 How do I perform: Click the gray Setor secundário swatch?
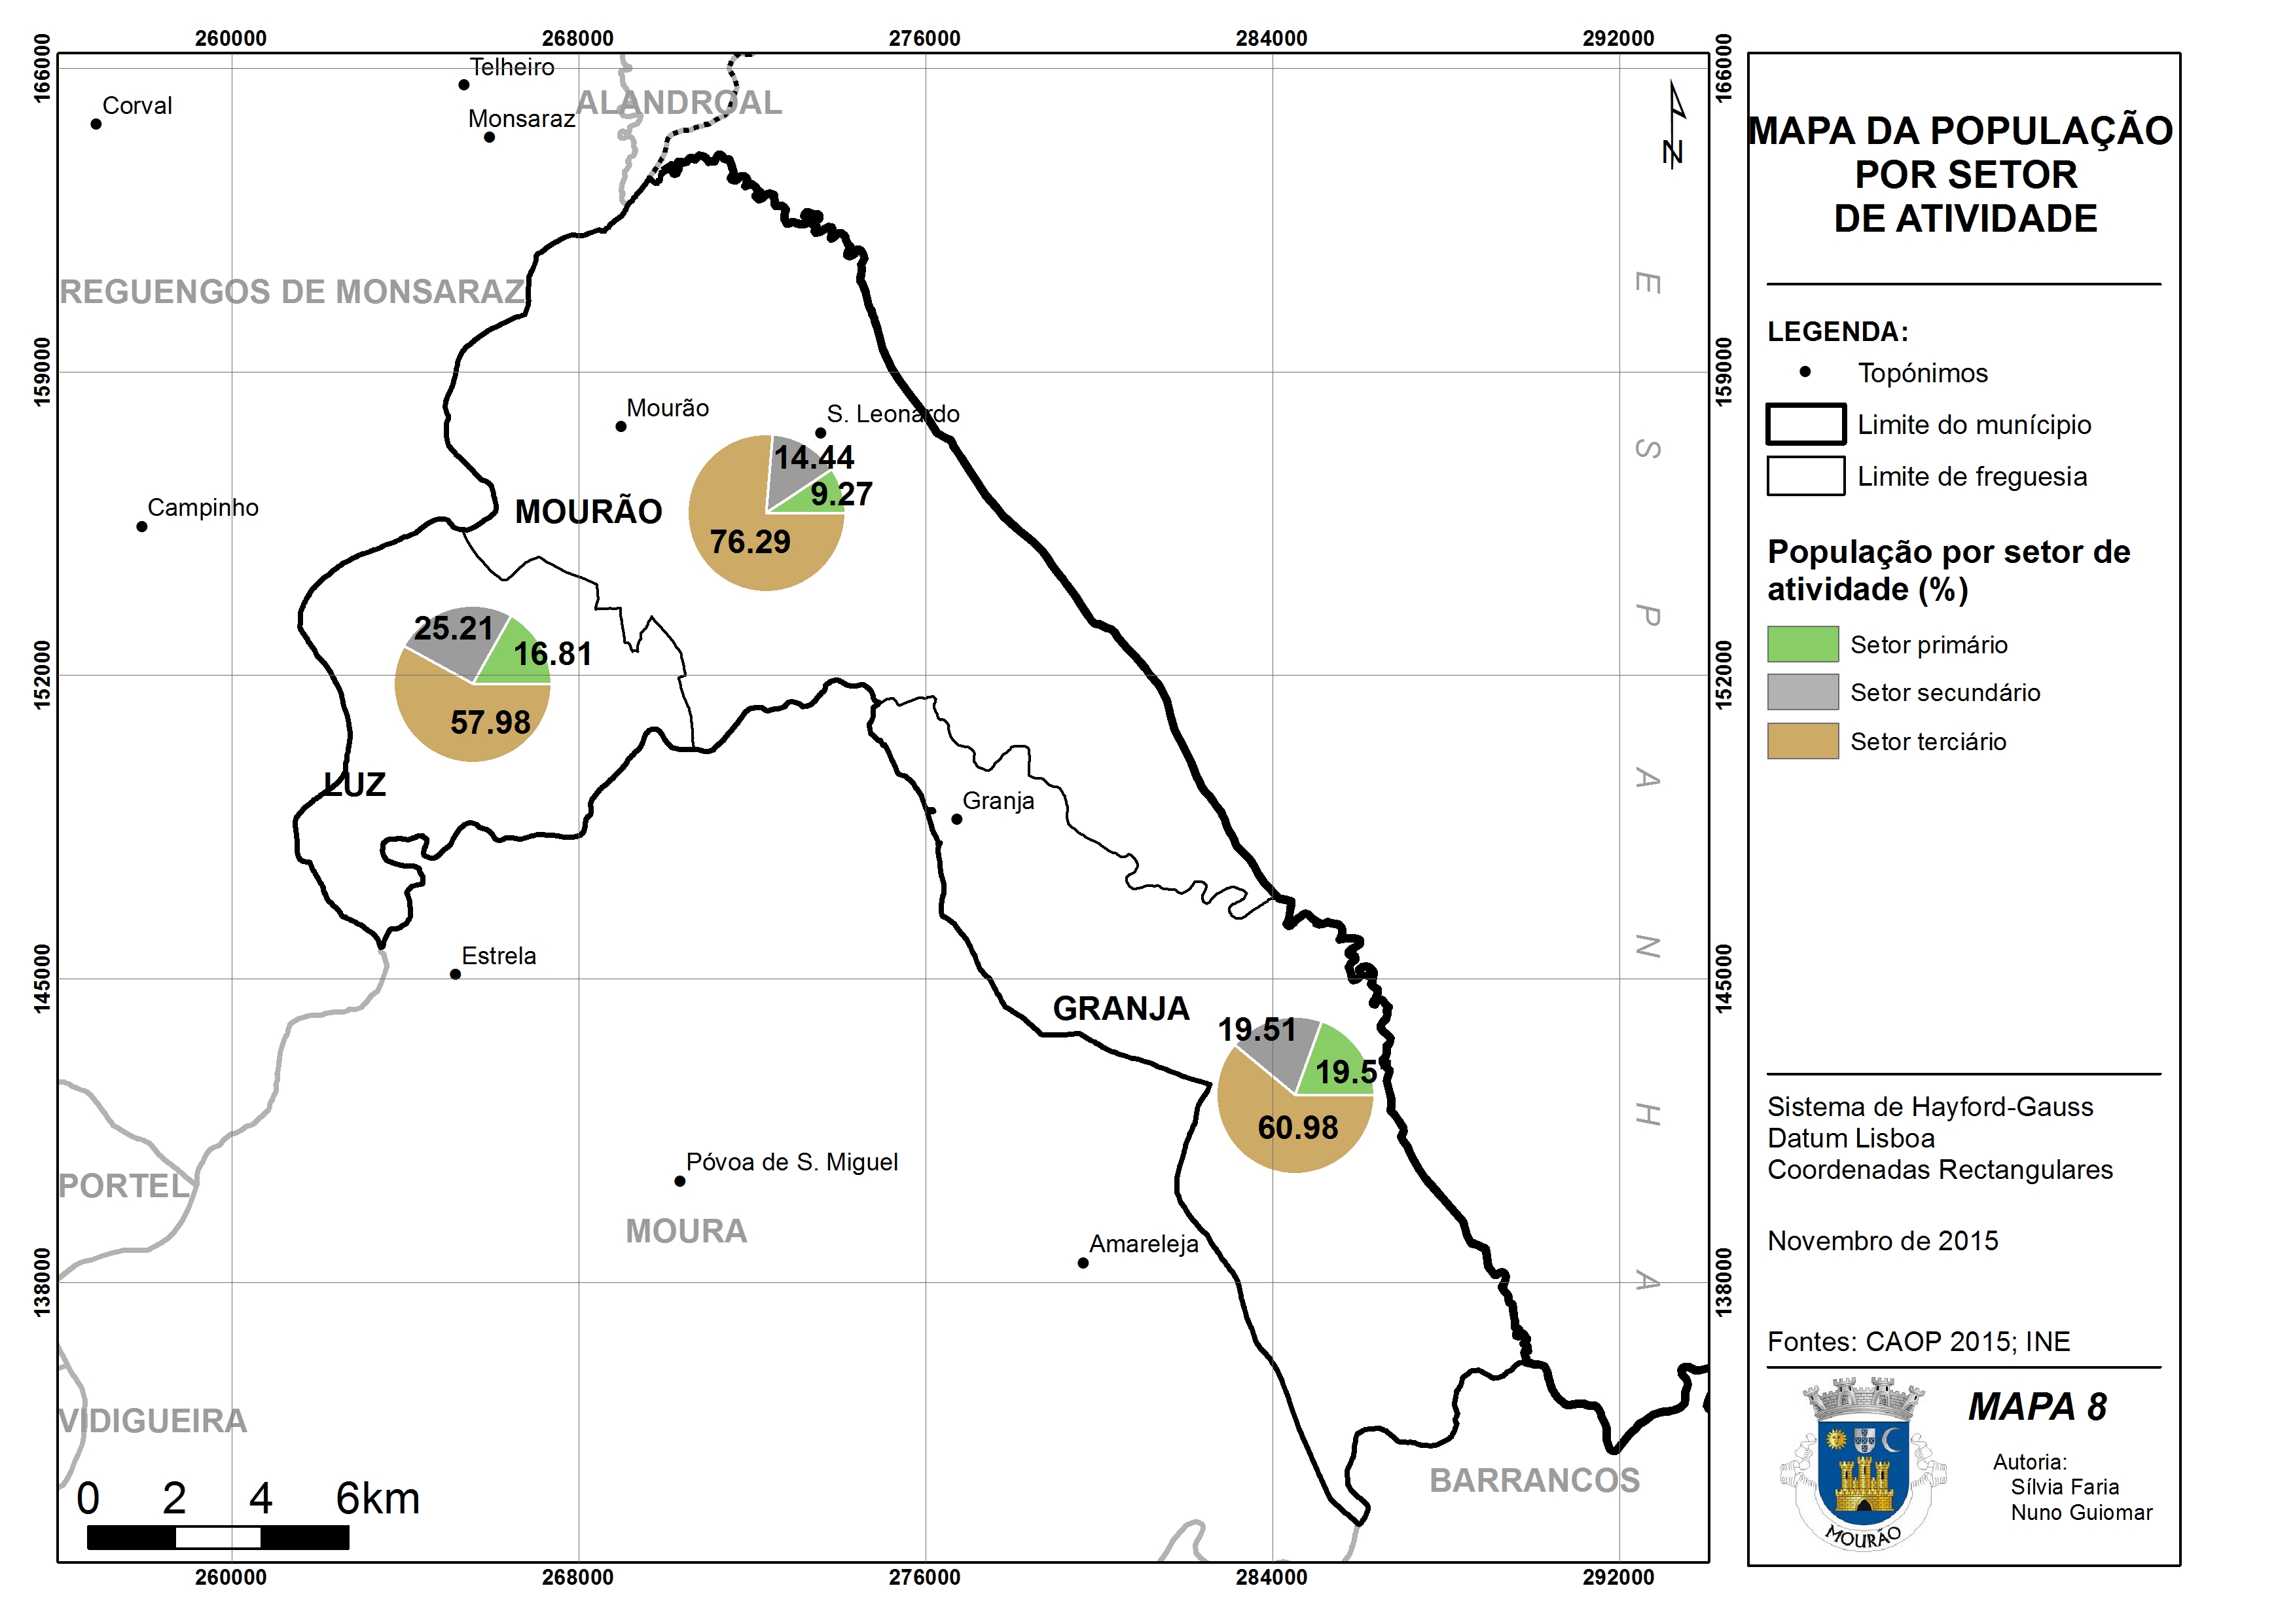pyautogui.click(x=1802, y=692)
